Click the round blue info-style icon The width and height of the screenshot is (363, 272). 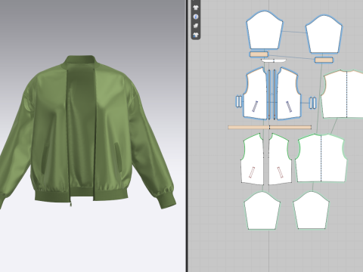click(x=196, y=17)
